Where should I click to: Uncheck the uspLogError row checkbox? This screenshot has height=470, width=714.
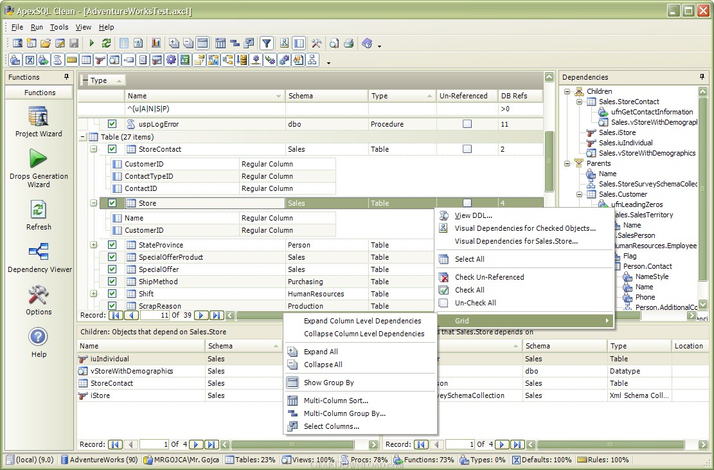pyautogui.click(x=112, y=124)
